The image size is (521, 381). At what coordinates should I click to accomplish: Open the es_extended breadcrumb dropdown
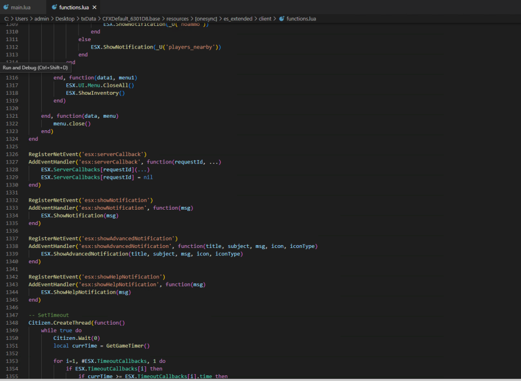coord(238,19)
